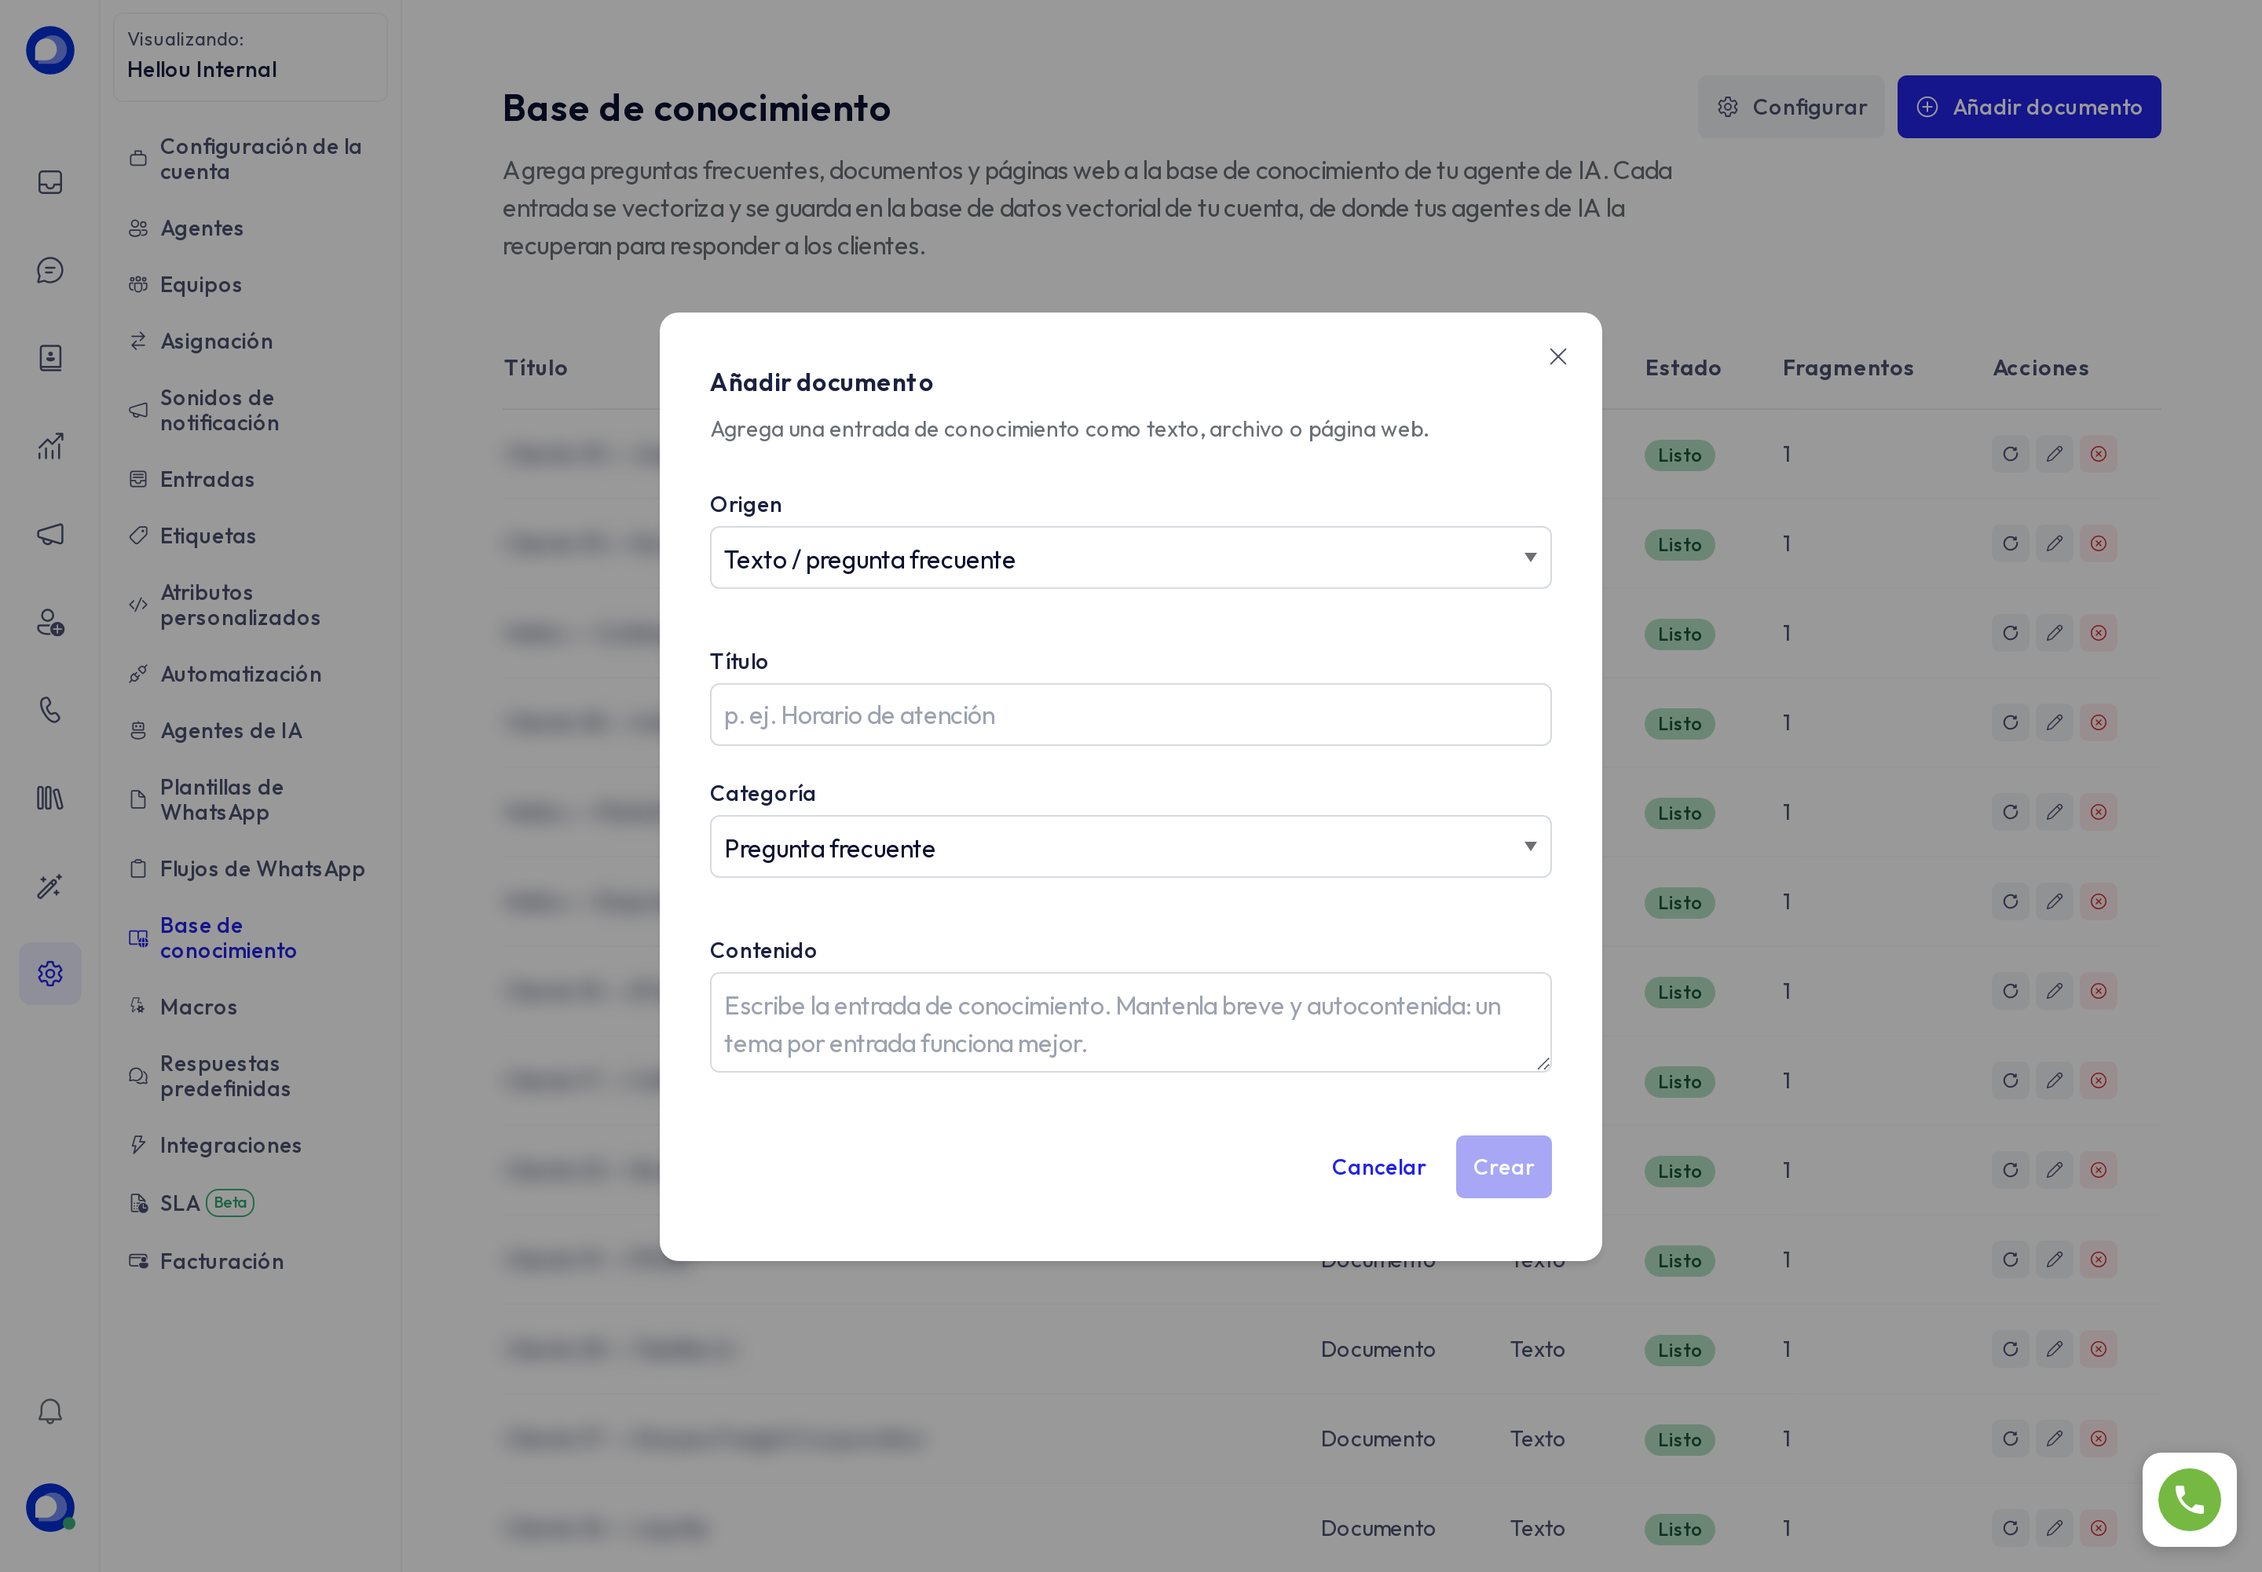Screen dimensions: 2262x1572
Task: Open the Categoría dropdown
Action: coord(1130,847)
